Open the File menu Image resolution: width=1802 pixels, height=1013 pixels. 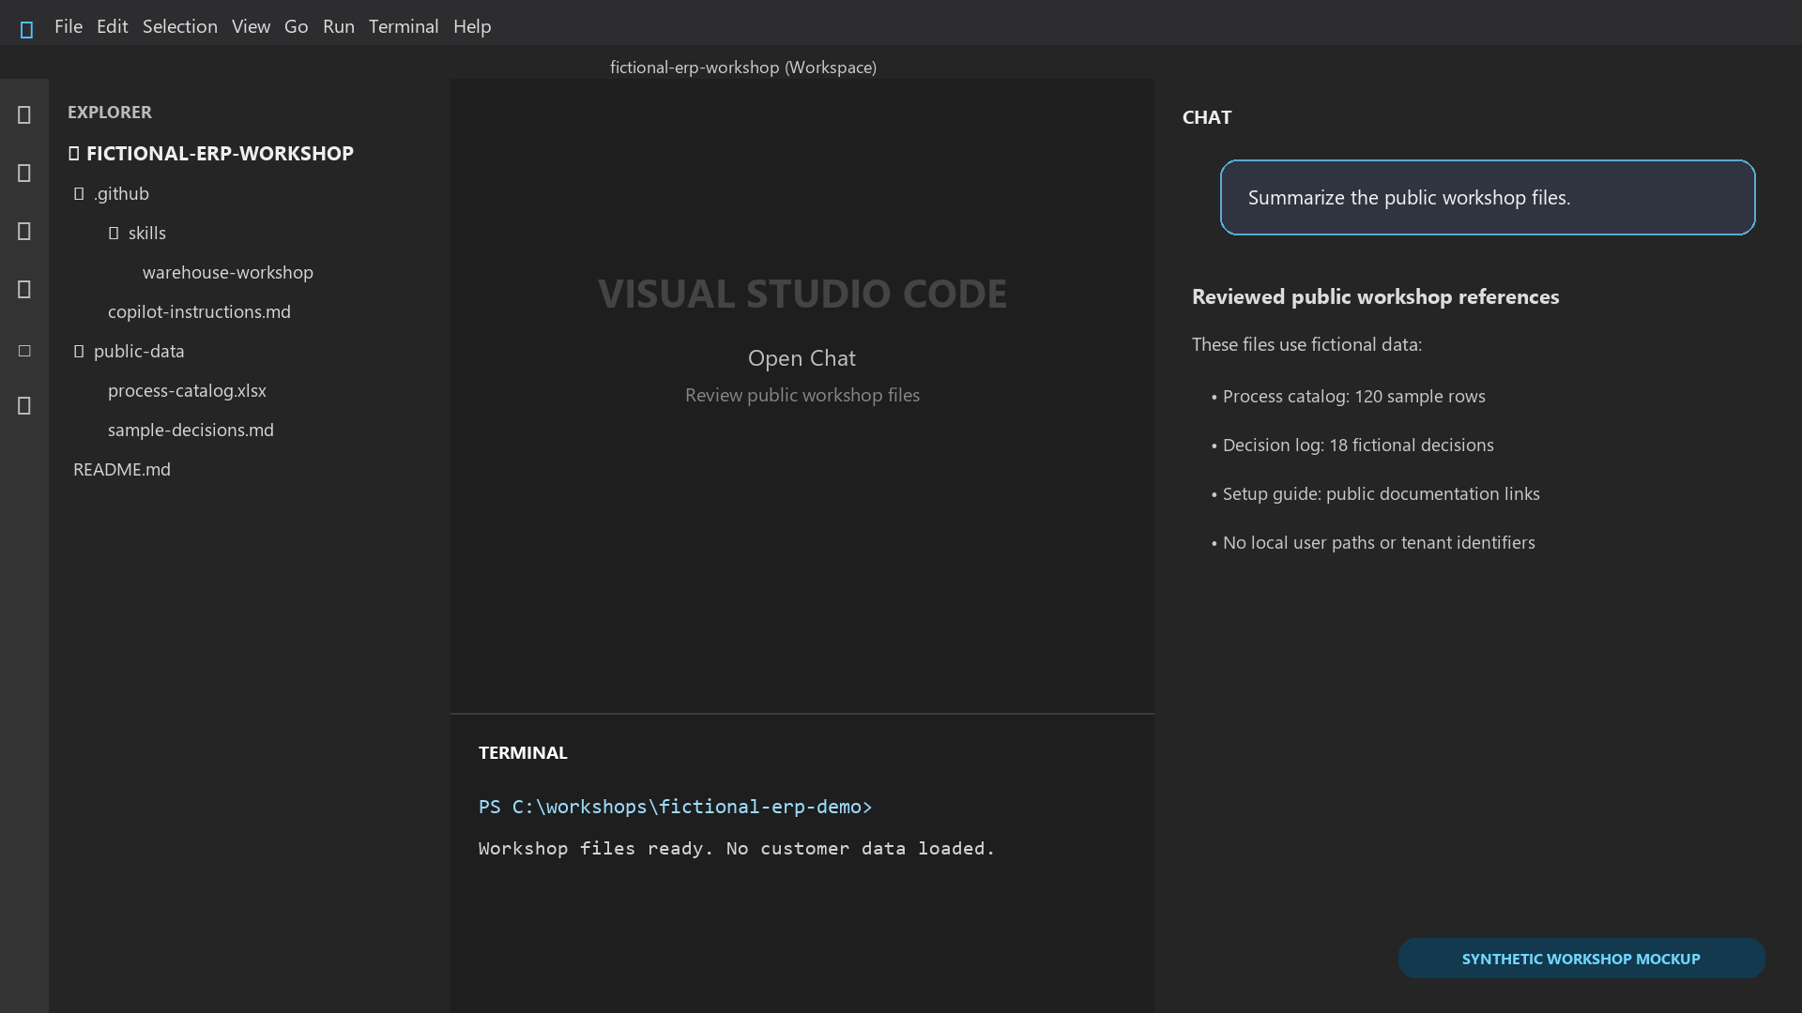[x=69, y=26]
